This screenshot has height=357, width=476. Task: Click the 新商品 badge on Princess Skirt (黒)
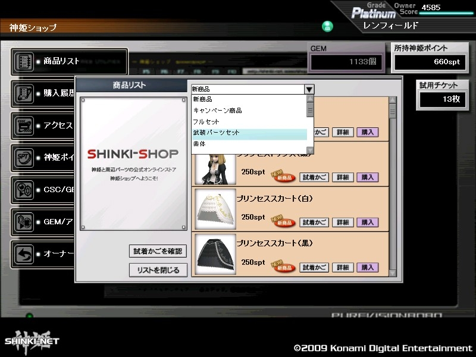(283, 267)
